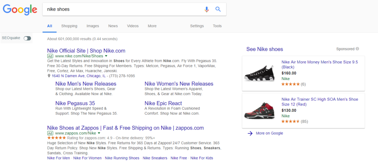Click the Nike For Men link
The height and width of the screenshot is (163, 378).
[x=59, y=158]
